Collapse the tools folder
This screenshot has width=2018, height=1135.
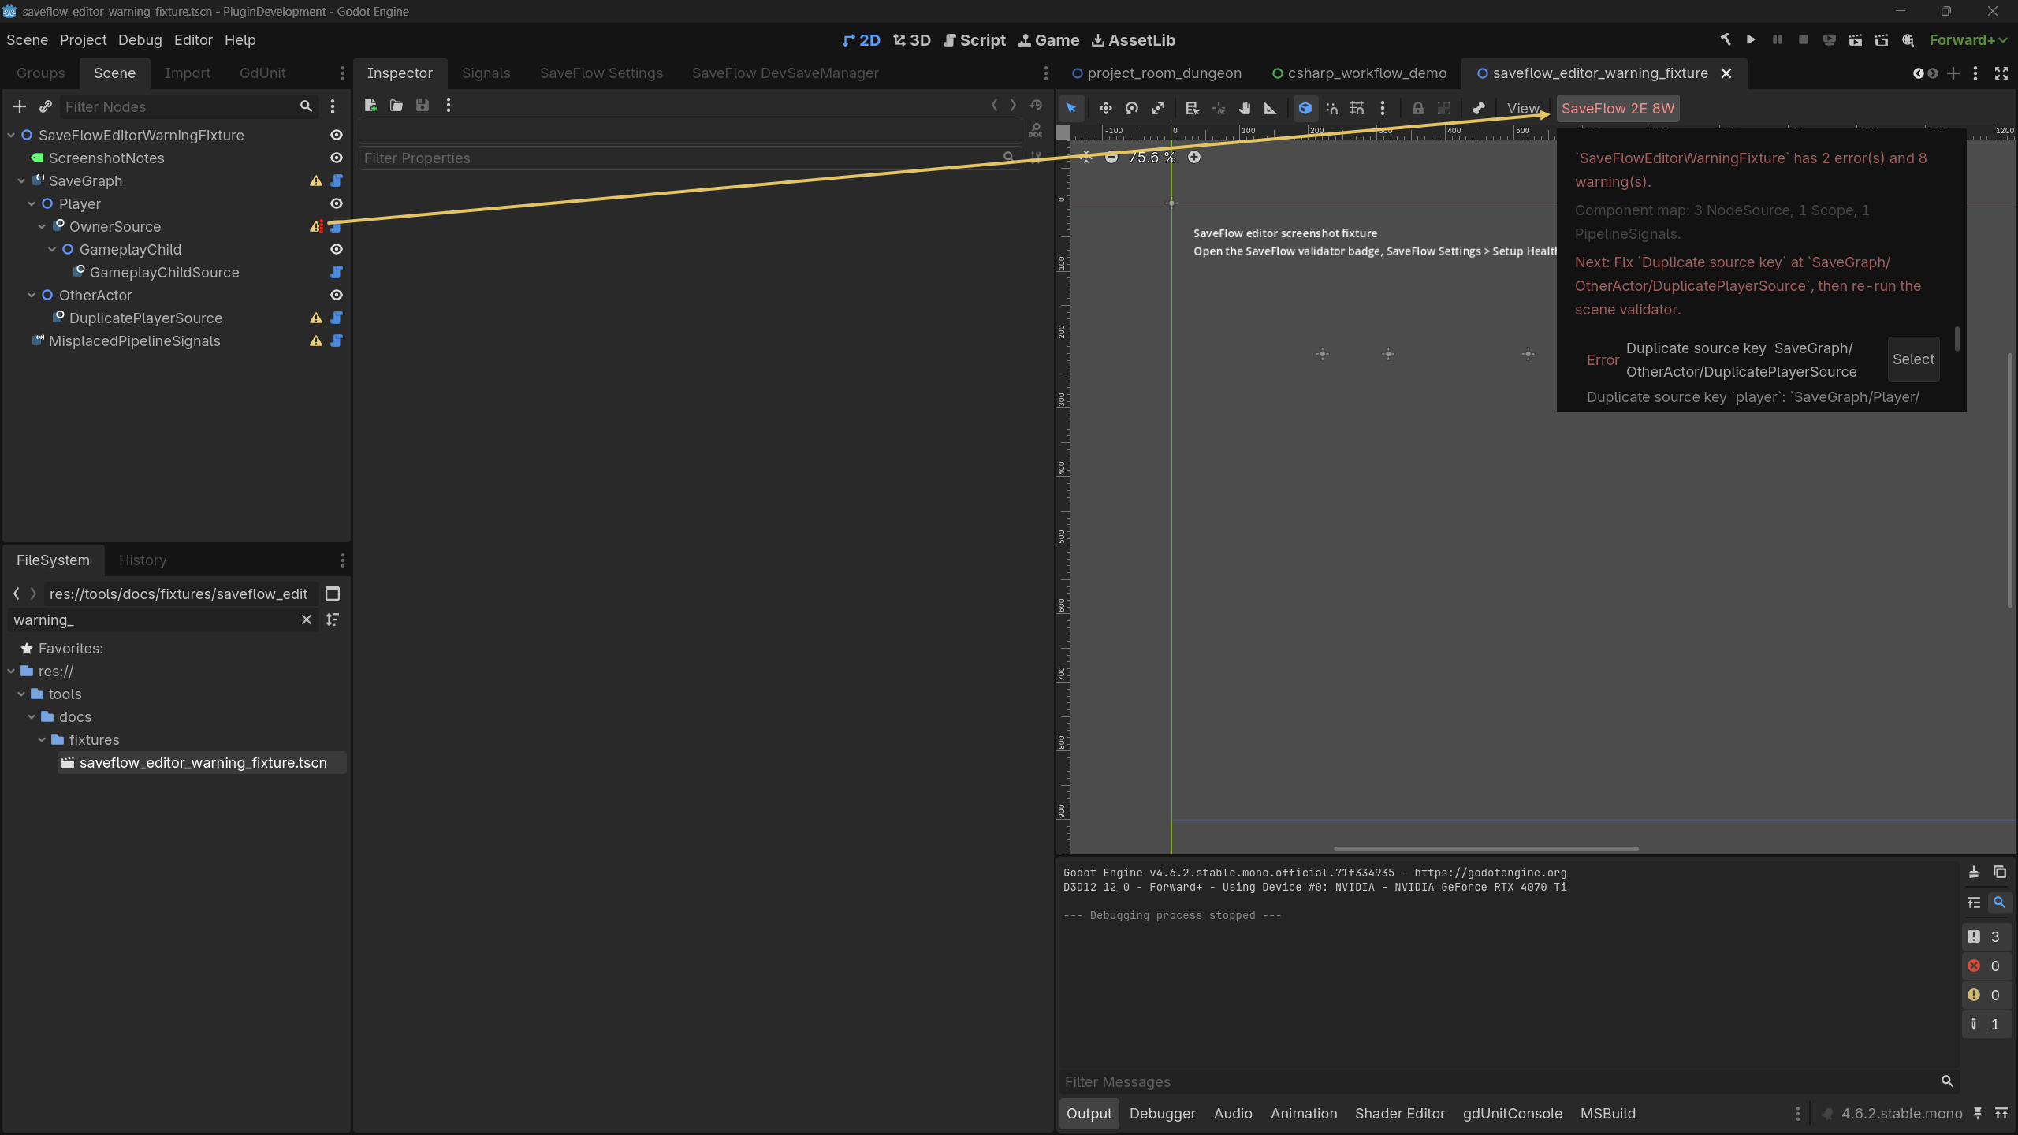click(x=21, y=694)
